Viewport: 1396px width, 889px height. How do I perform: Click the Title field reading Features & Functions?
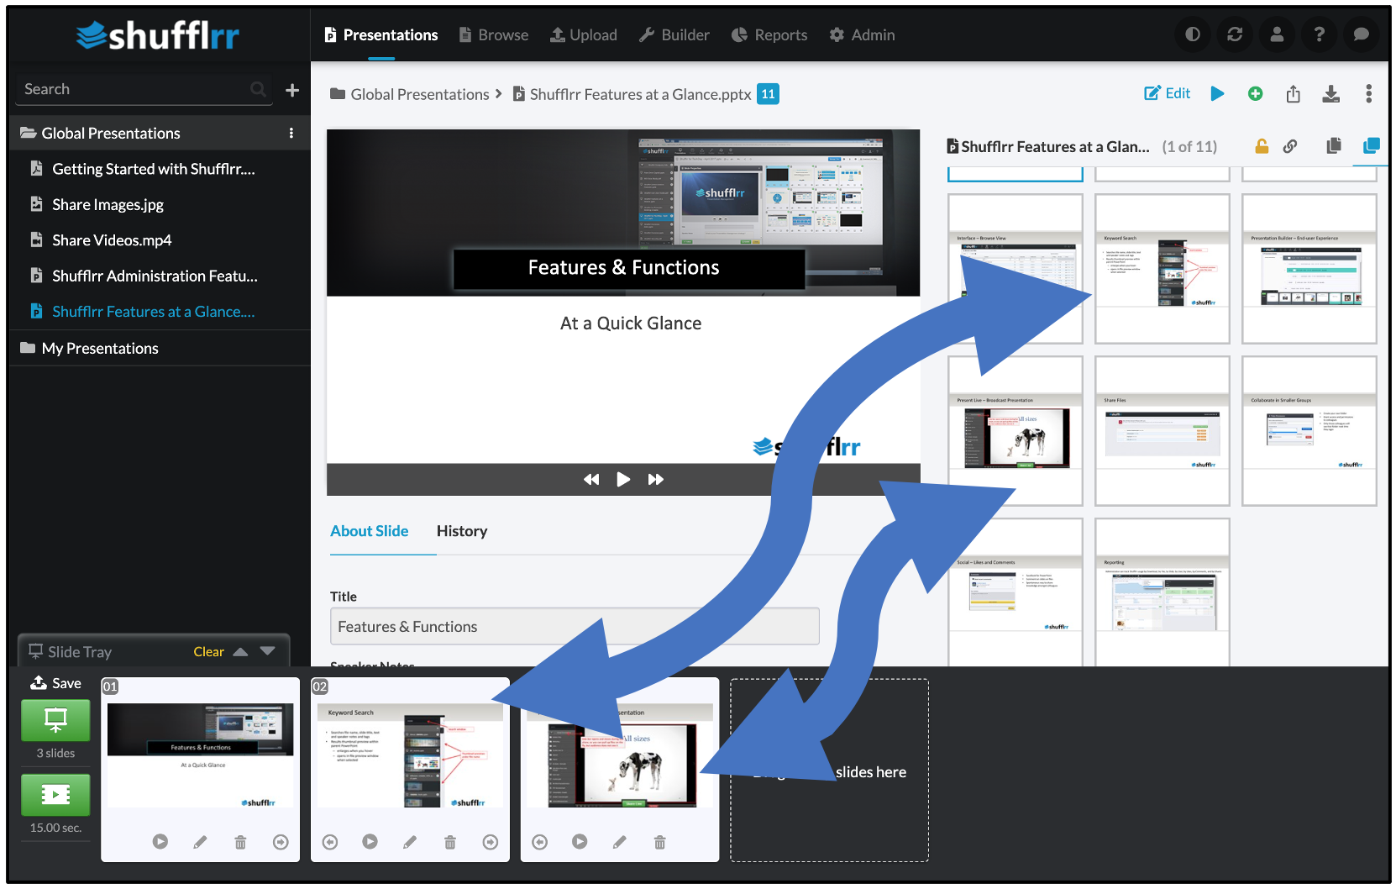click(575, 626)
